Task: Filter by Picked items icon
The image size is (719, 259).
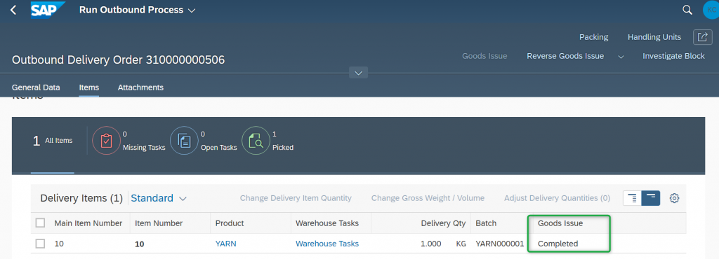Action: [x=256, y=141]
